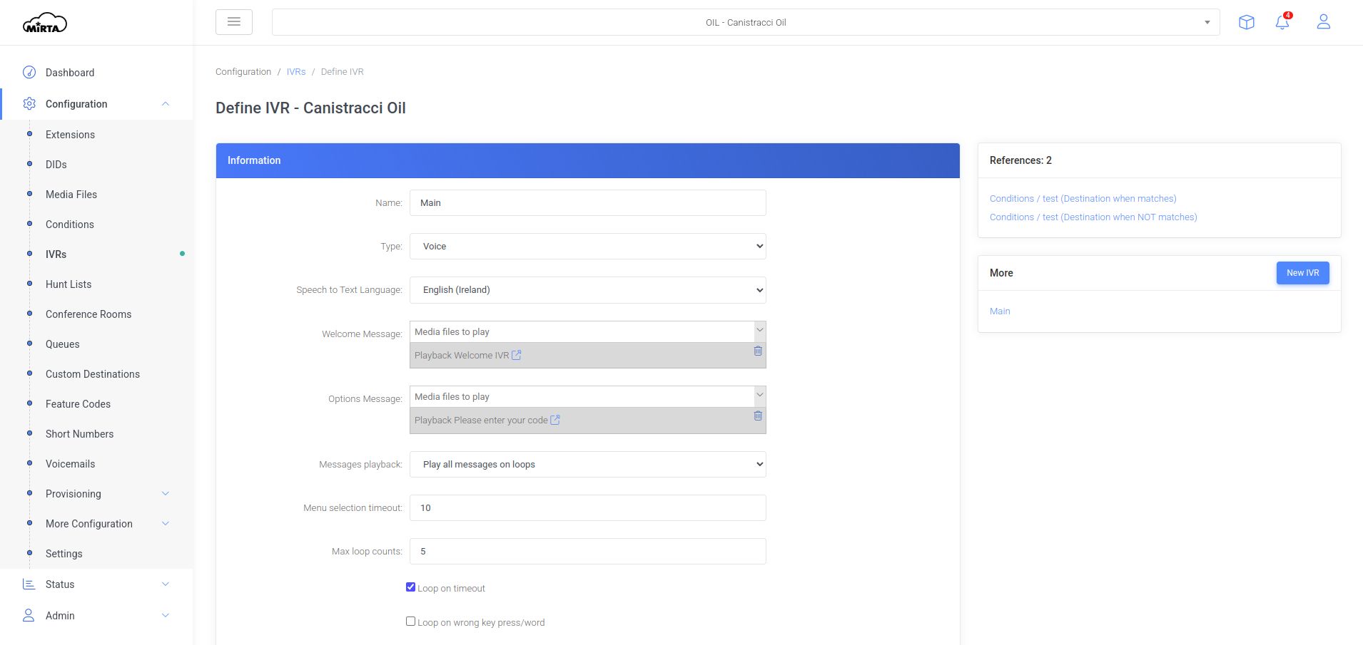Image resolution: width=1363 pixels, height=645 pixels.
Task: Expand the More Configuration submenu
Action: 166,523
